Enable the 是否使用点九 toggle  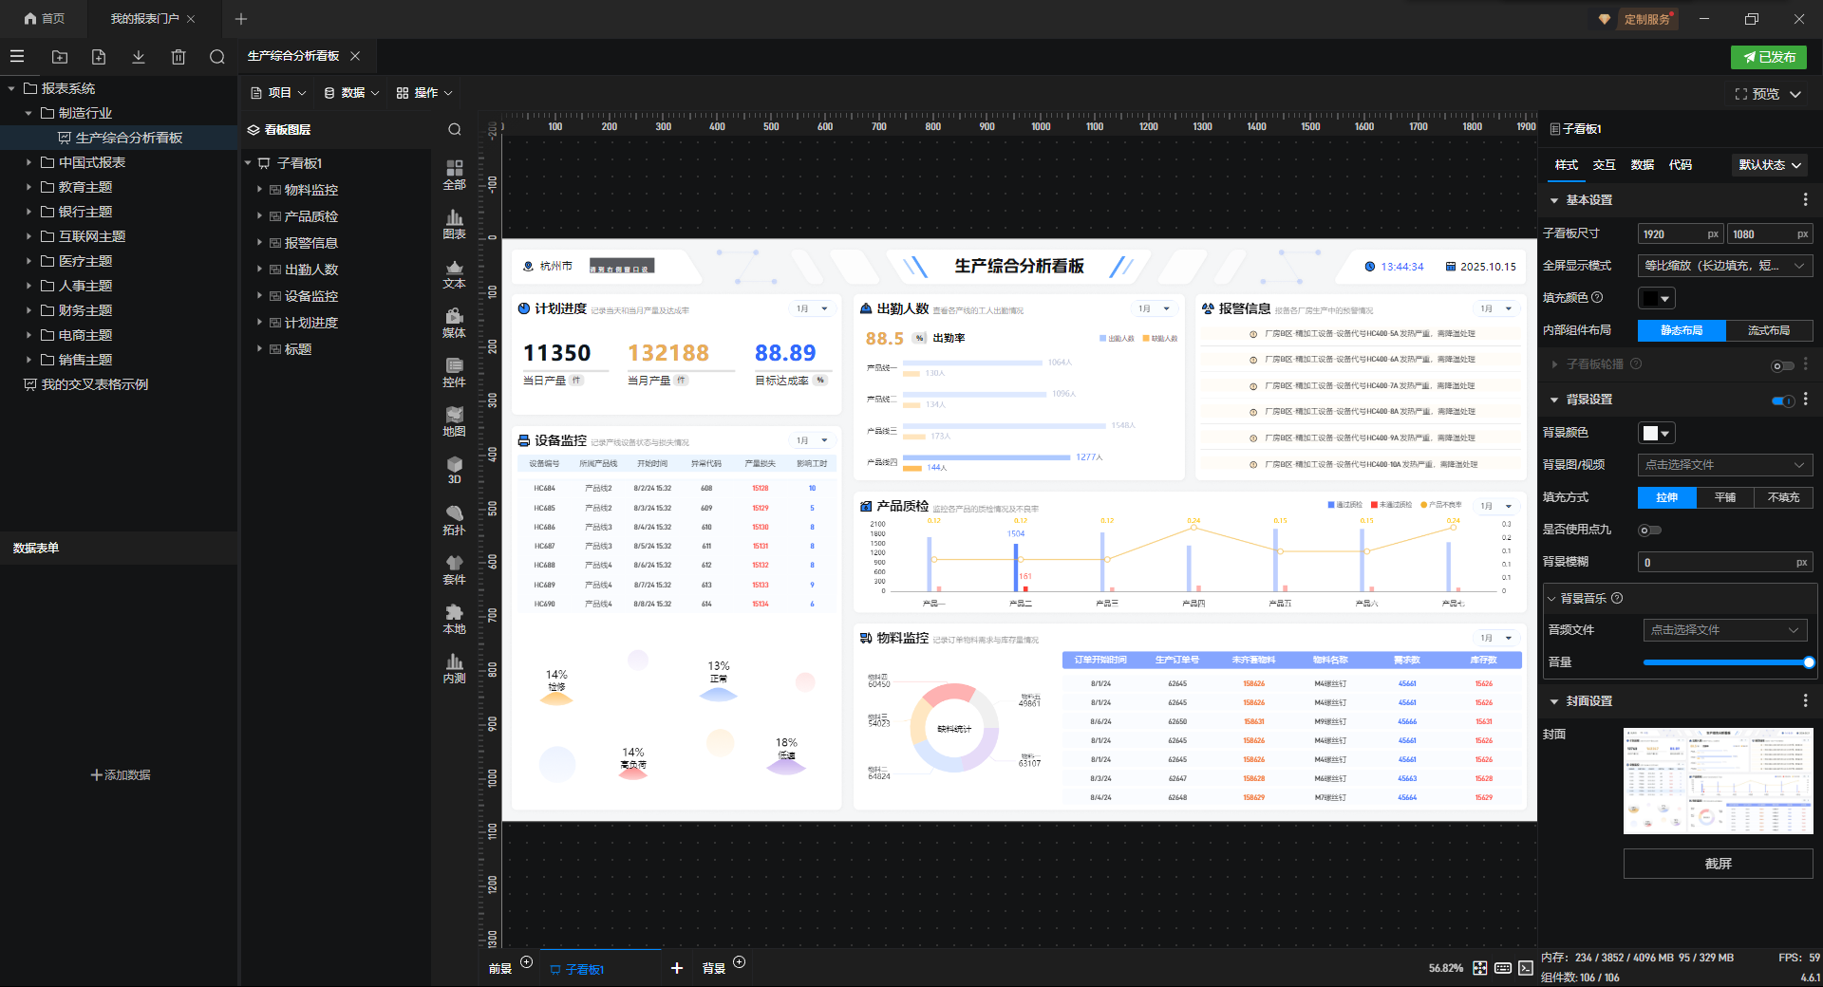[x=1650, y=531]
